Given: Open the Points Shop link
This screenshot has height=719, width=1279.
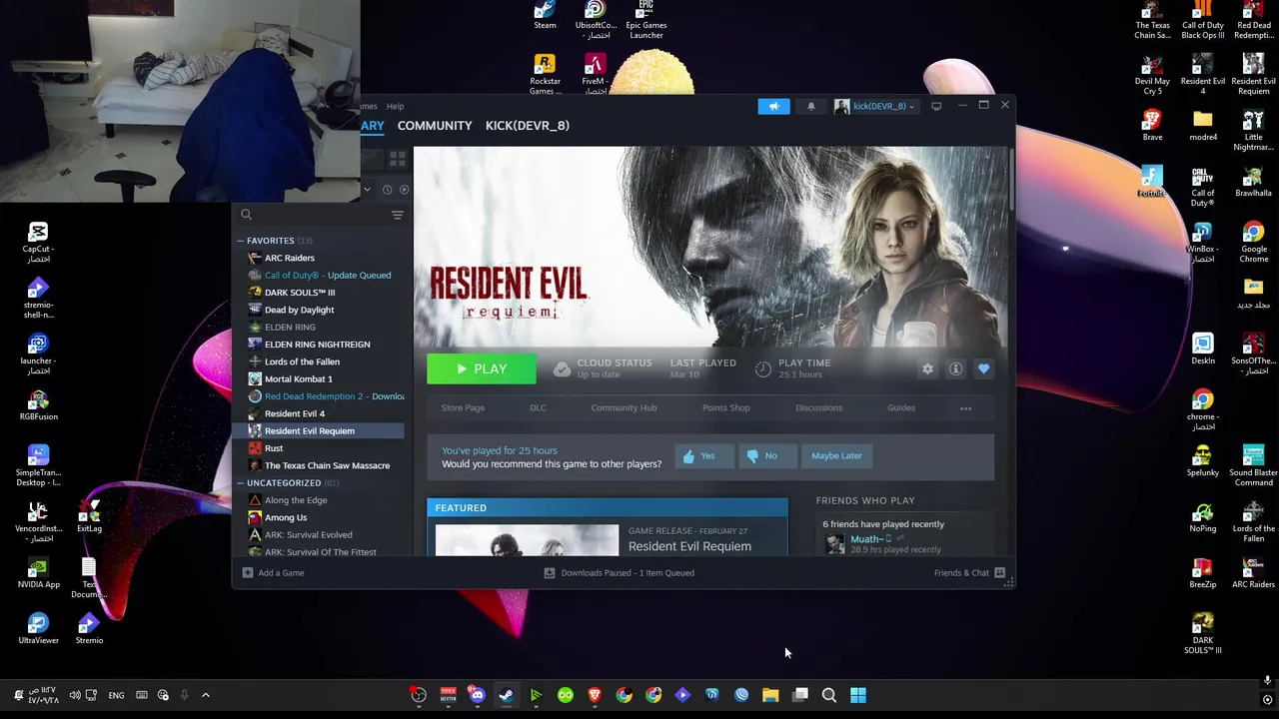Looking at the screenshot, I should click(725, 408).
